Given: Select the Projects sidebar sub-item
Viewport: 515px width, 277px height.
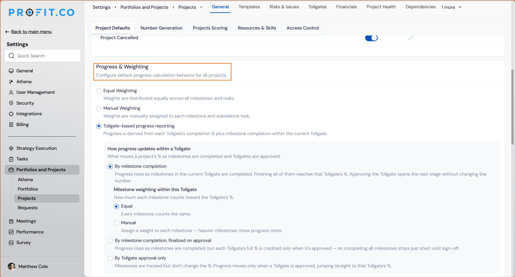Looking at the screenshot, I should [x=47, y=198].
